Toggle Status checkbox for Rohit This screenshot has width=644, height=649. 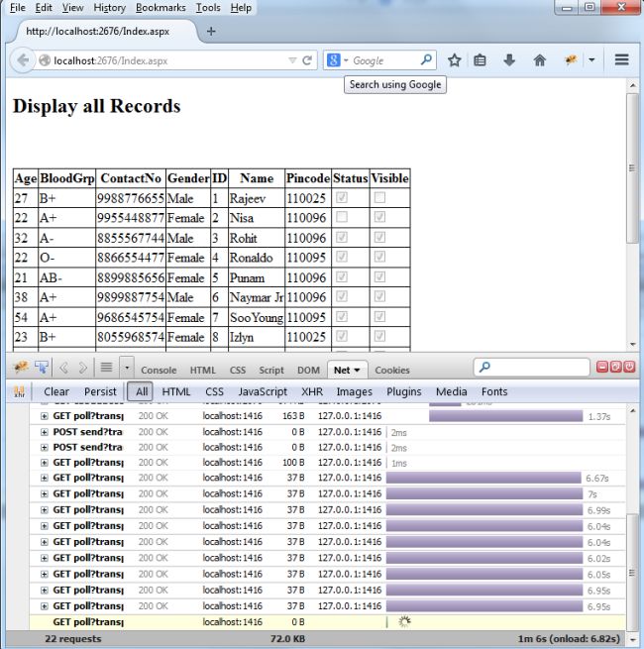pyautogui.click(x=342, y=237)
